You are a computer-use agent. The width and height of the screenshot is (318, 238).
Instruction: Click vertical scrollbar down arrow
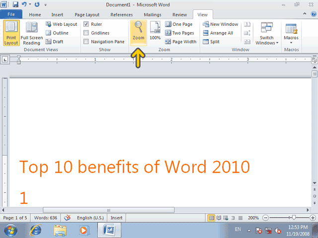pyautogui.click(x=315, y=183)
